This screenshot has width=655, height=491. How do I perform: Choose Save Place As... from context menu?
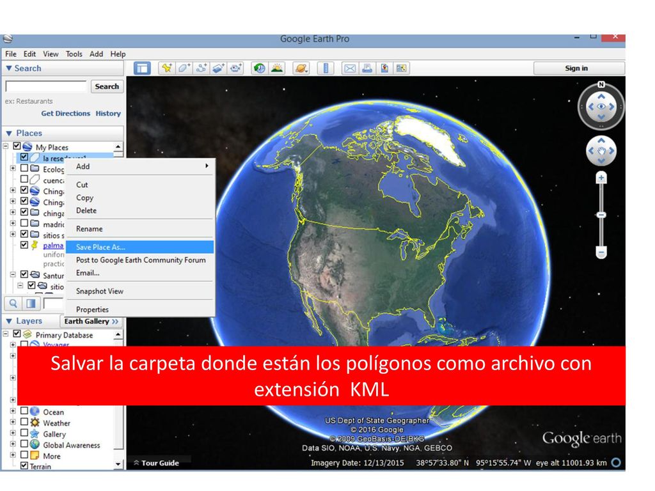click(x=140, y=247)
